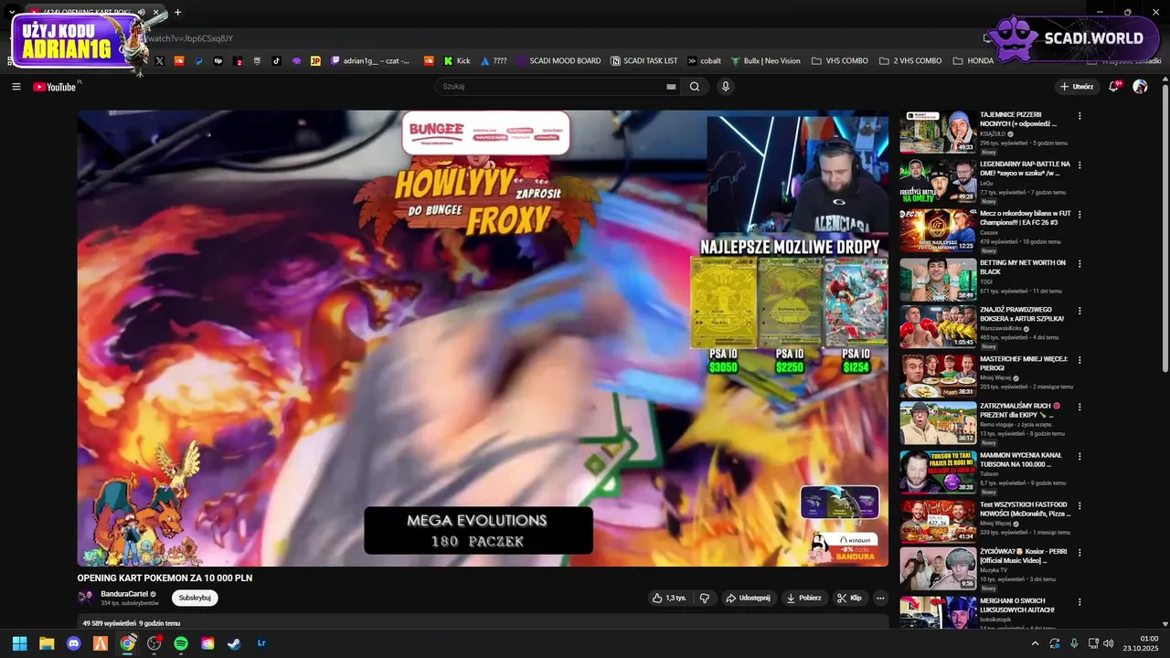Screen dimensions: 1170x658
Task: Open Discord from the taskbar
Action: (74, 643)
